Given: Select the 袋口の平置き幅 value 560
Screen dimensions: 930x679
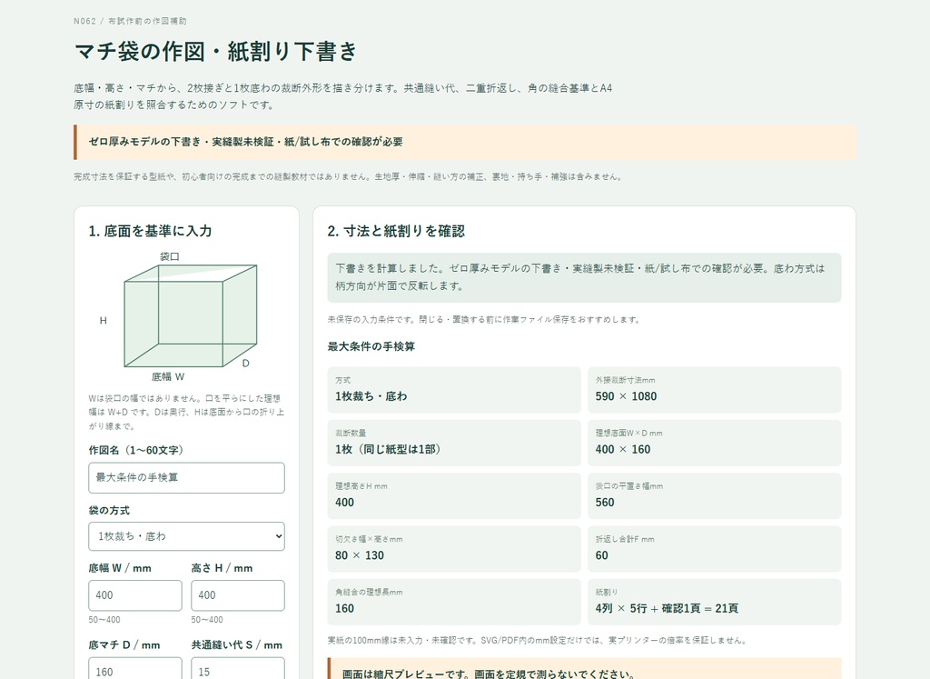Looking at the screenshot, I should tap(605, 503).
